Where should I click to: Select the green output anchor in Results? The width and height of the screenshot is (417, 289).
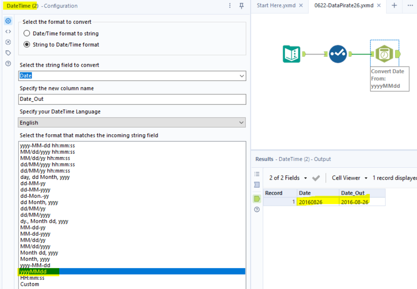click(257, 199)
